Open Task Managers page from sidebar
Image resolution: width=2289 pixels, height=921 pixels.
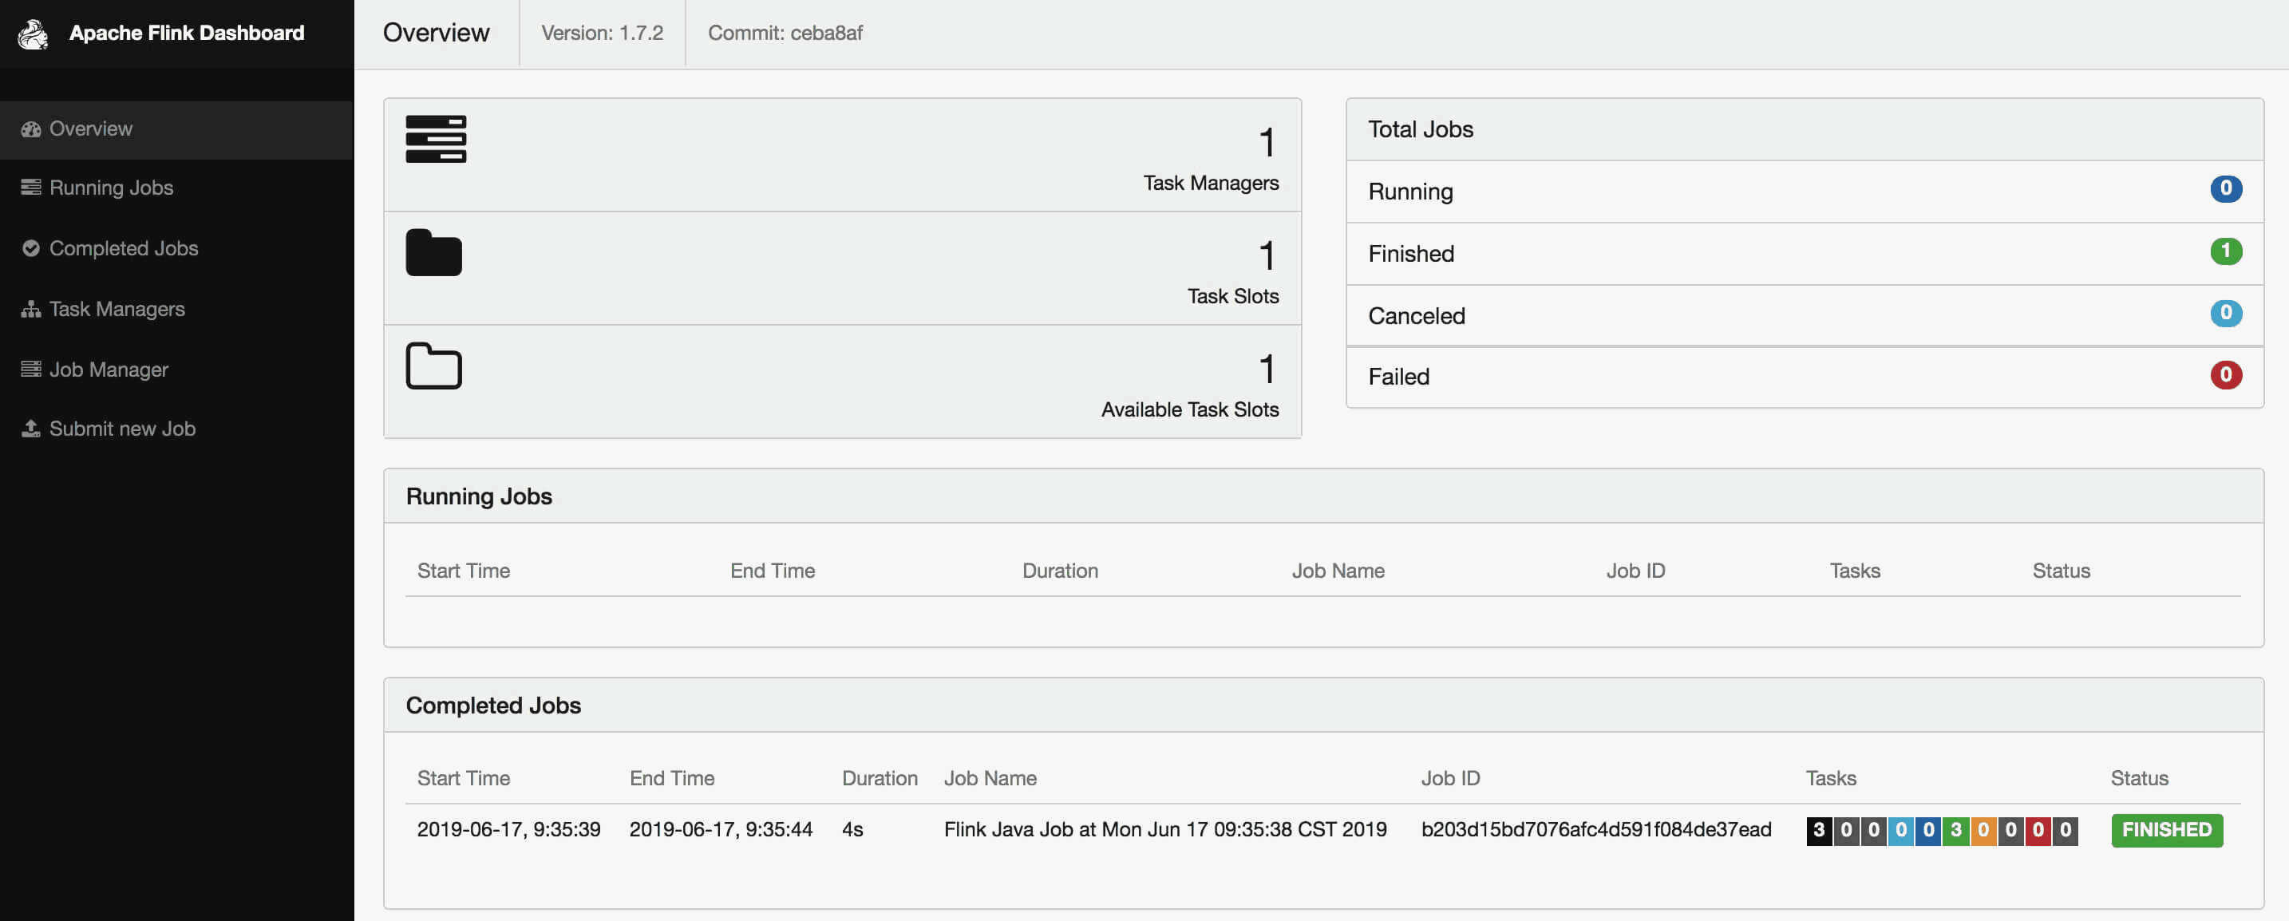click(x=176, y=309)
